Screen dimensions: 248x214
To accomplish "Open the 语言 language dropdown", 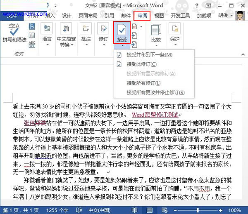I will (x=47, y=44).
